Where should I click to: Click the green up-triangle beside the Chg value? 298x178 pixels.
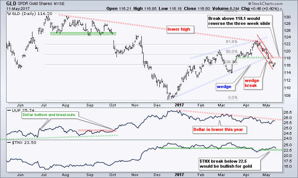(x=281, y=9)
